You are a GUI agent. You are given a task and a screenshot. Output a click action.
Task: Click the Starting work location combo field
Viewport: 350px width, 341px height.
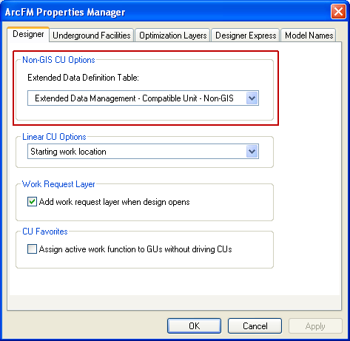point(143,152)
